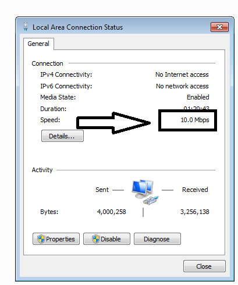Click the network computers activity icon
Image resolution: width=238 pixels, height=285 pixels.
[x=145, y=192]
